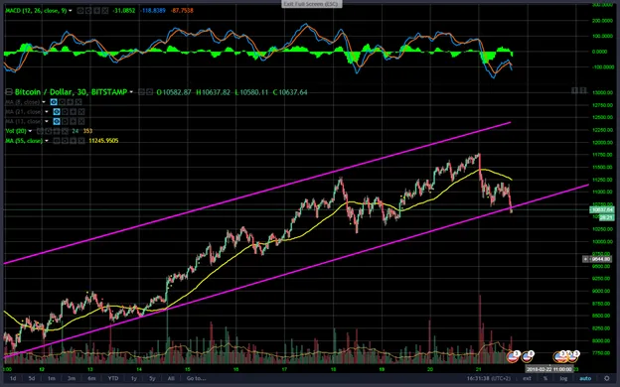The width and height of the screenshot is (620, 387).
Task: Select 1d date range
Action: [x=13, y=378]
